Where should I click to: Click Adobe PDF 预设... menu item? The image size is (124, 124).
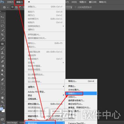pyautogui.click(x=45, y=92)
